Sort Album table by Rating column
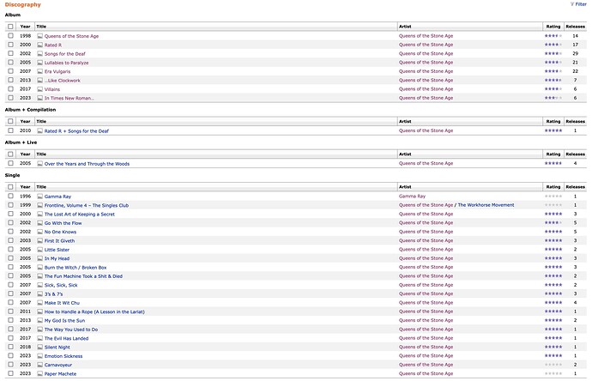592x381 pixels. pyautogui.click(x=553, y=27)
